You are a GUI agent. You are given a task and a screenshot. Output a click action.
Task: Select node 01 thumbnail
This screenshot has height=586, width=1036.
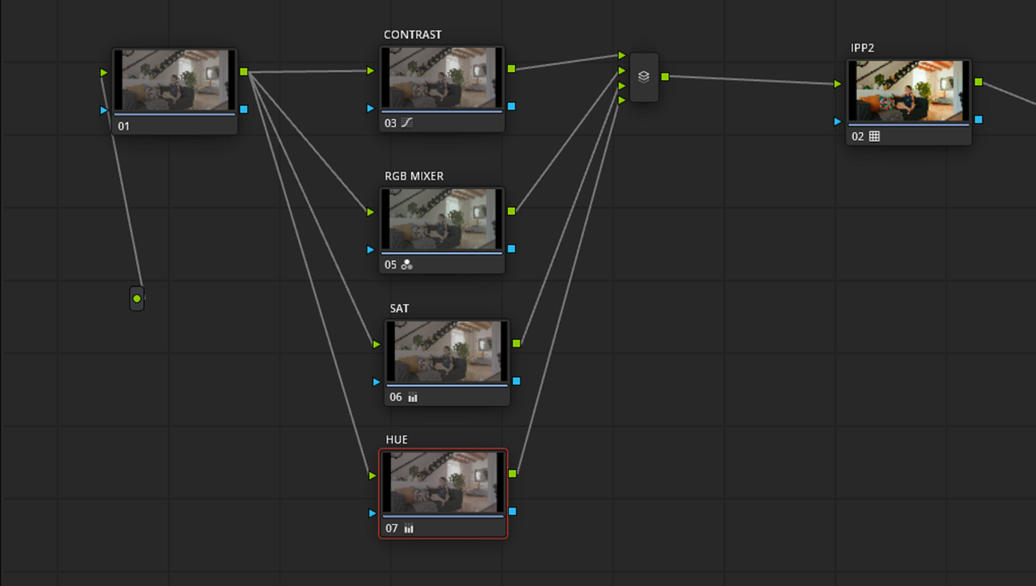pyautogui.click(x=175, y=80)
